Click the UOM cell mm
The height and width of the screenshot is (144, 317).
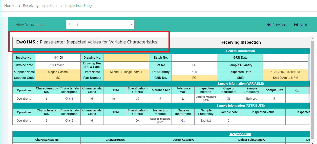coord(115,99)
